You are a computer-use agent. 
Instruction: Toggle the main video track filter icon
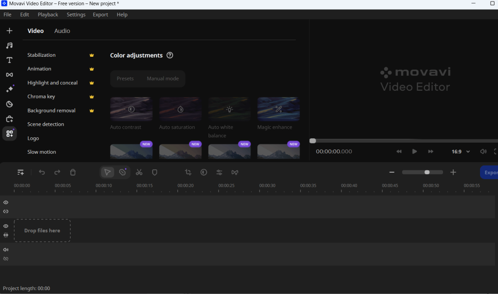point(6,235)
